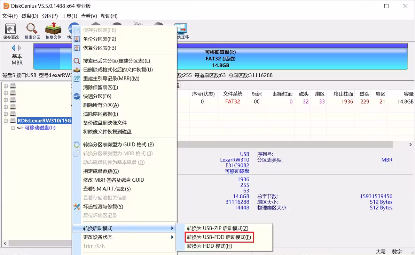The image size is (415, 255).
Task: Click the 大写 status bar indicator
Action: 381,252
